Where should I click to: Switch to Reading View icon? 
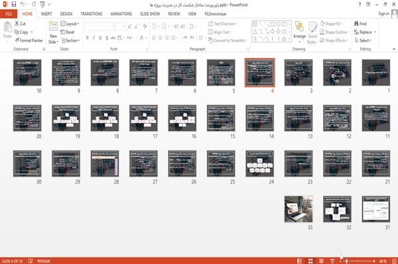coord(321,261)
